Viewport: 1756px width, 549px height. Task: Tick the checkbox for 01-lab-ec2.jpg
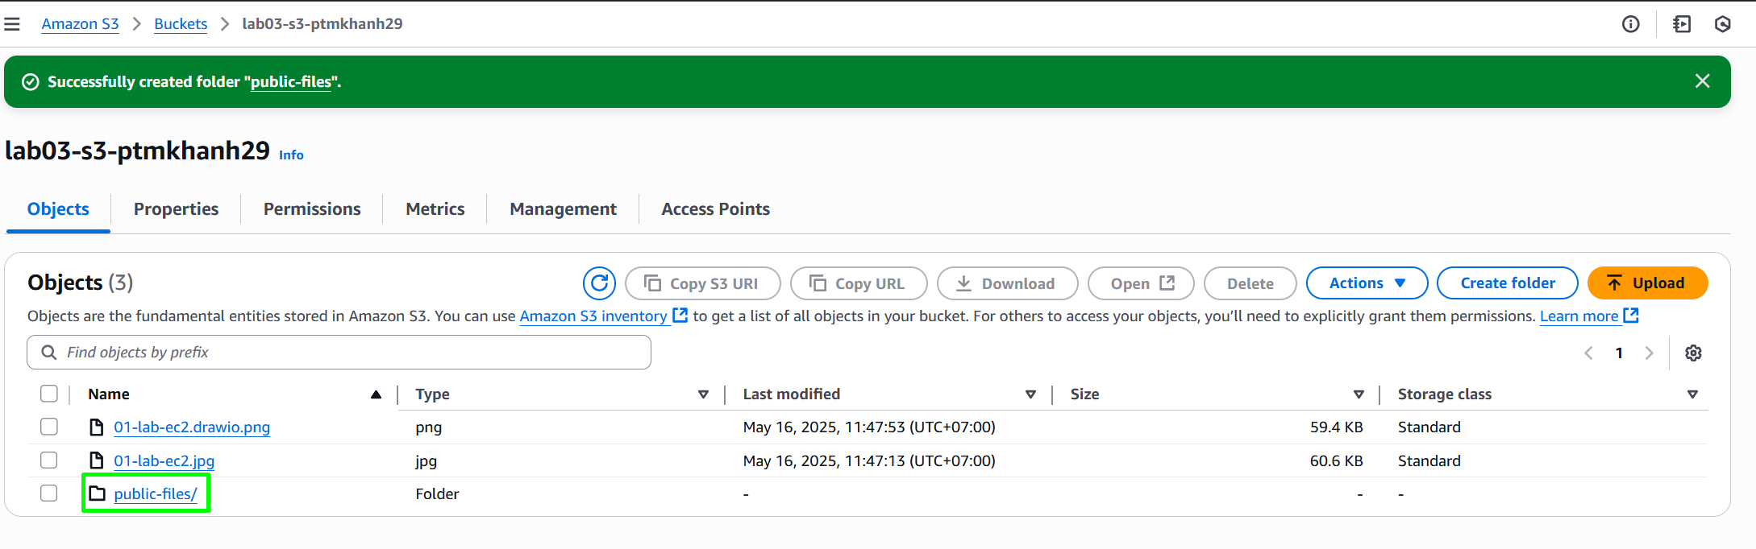pos(49,460)
